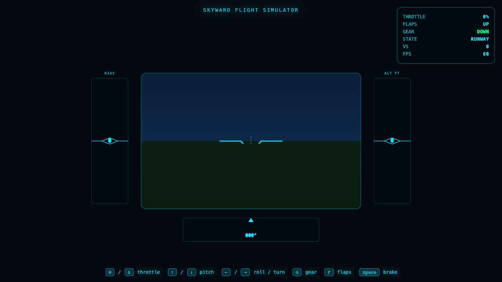This screenshot has height=282, width=502.
Task: Click the STATE label in status panel
Action: click(x=410, y=39)
